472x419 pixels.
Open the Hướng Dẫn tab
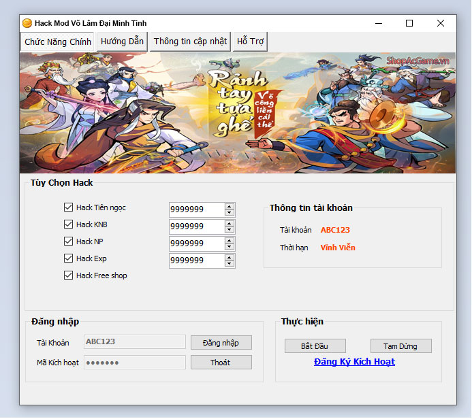122,41
